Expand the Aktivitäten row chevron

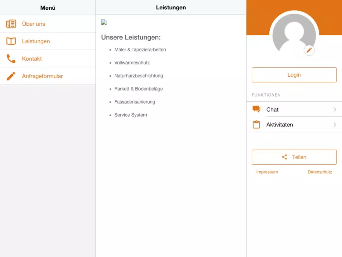[x=335, y=125]
